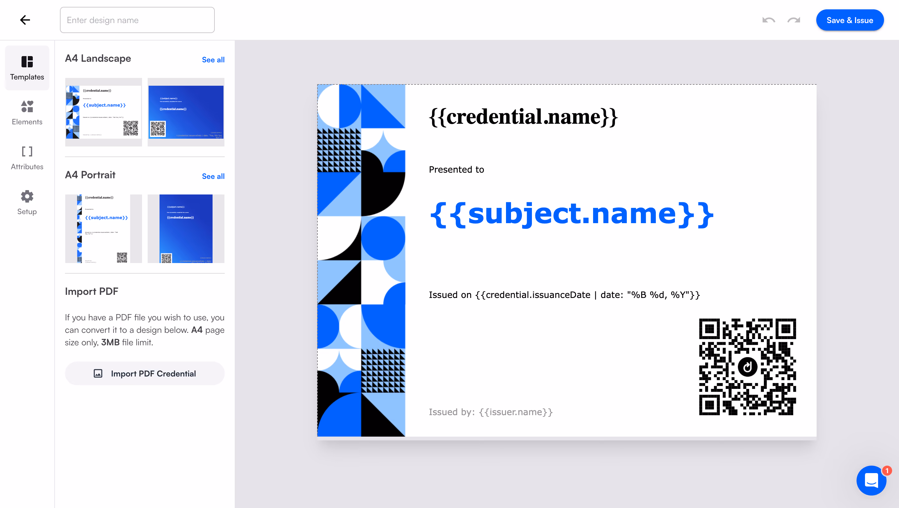Open the Templates sidebar tab
899x508 pixels.
[x=27, y=68]
